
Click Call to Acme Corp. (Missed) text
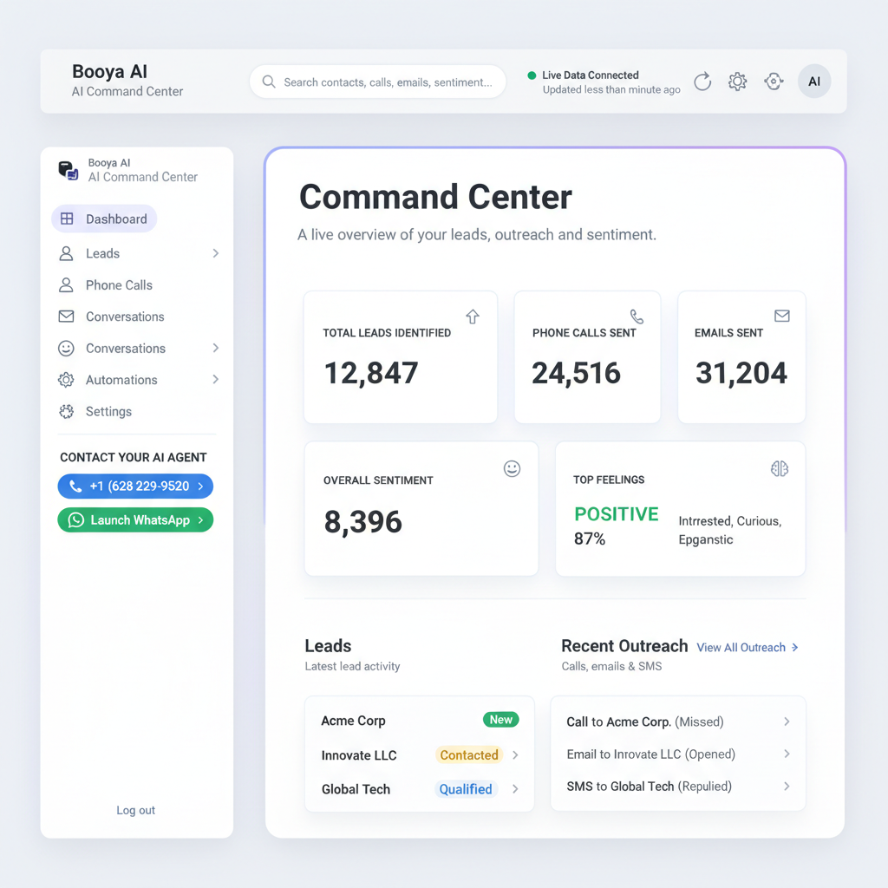coord(645,722)
